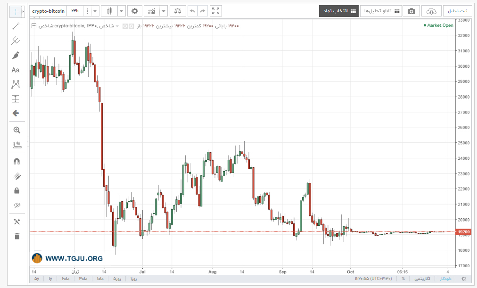The height and width of the screenshot is (288, 477).
Task: Select the brush drawing tool
Action: [x=16, y=55]
